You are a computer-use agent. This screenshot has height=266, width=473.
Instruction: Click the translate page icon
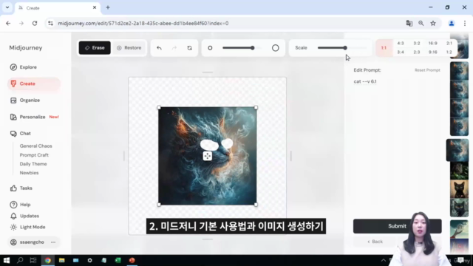pyautogui.click(x=409, y=23)
